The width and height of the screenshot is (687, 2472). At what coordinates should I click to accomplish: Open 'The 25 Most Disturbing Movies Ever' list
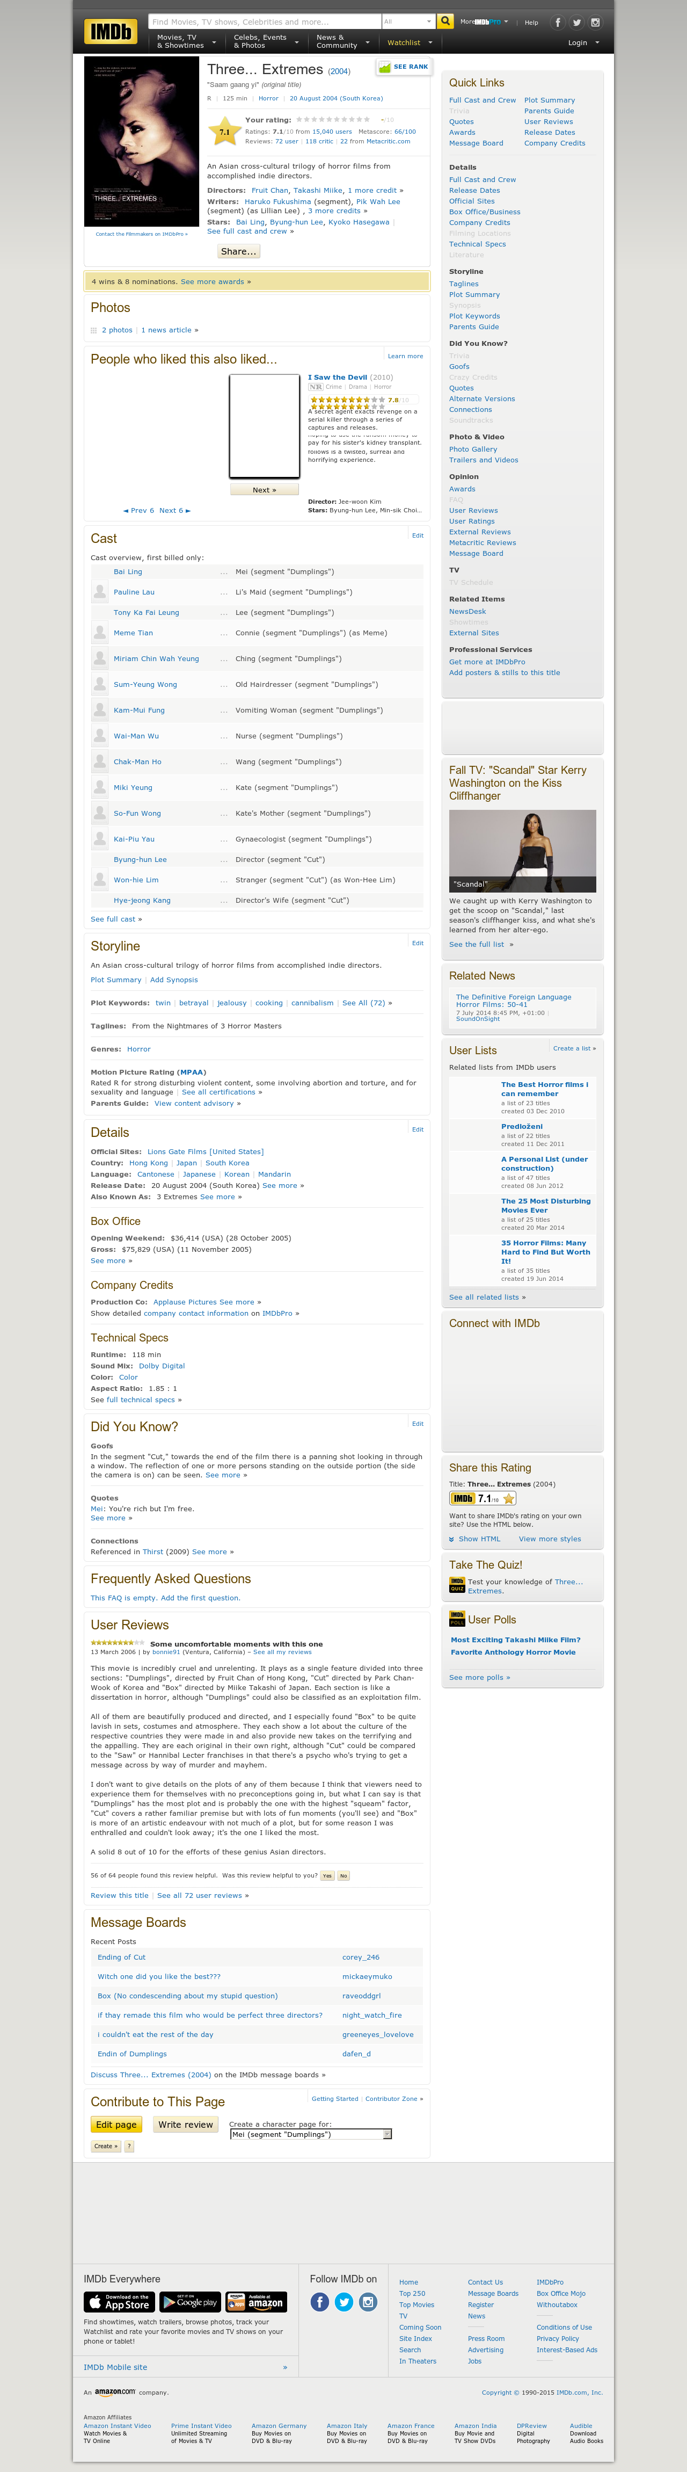pos(546,1205)
